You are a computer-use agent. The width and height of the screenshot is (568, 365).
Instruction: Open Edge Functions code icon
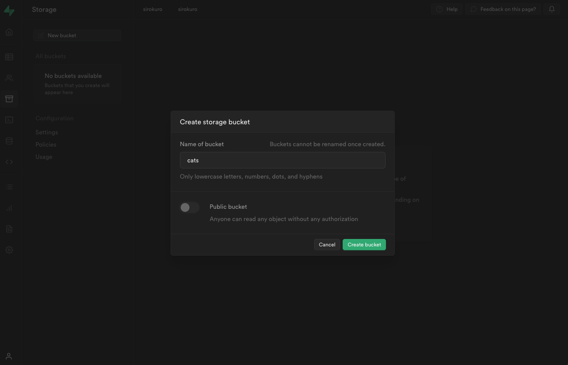pos(9,162)
